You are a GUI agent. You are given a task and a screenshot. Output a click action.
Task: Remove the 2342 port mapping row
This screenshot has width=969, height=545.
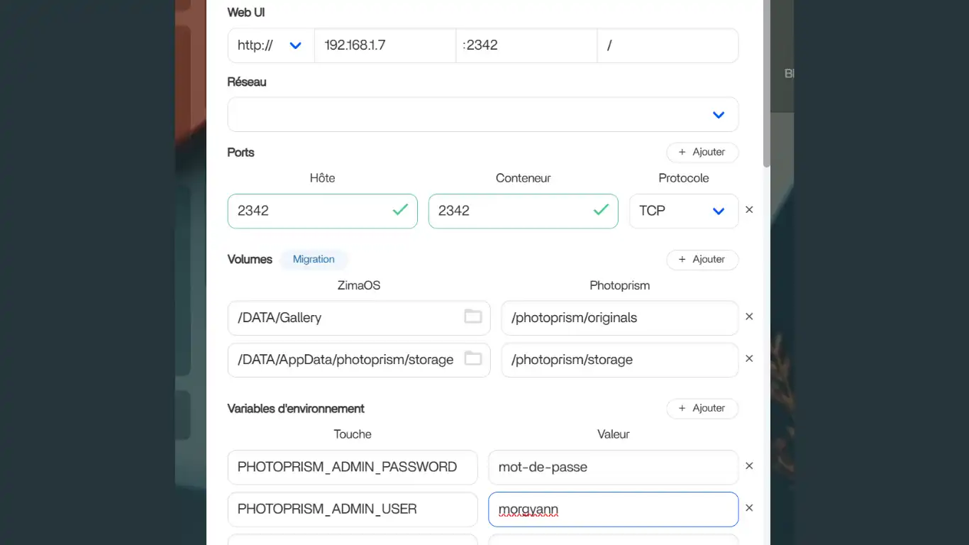749,210
